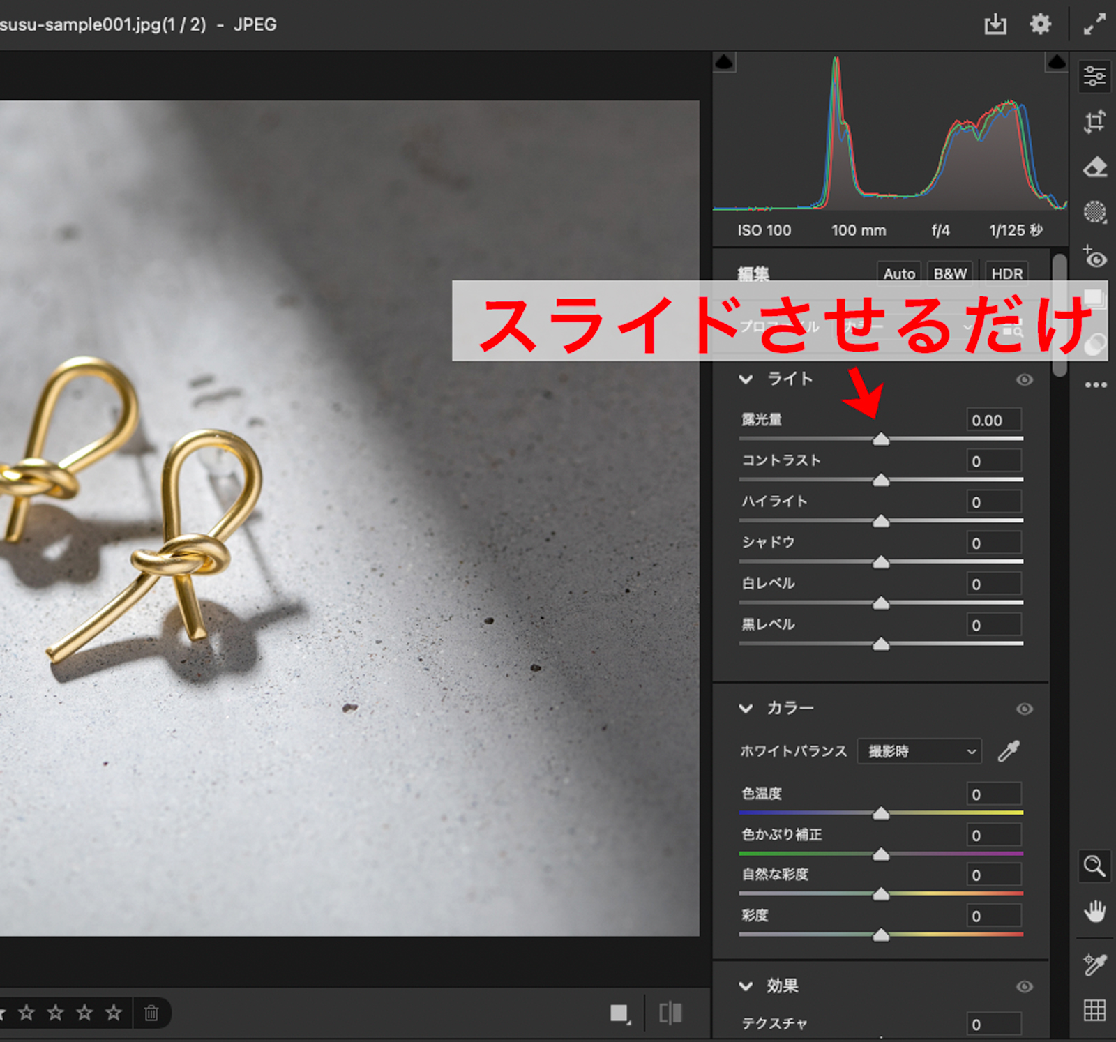Toggle visibility of 効果 panel edits
1116x1042 pixels.
point(1024,986)
